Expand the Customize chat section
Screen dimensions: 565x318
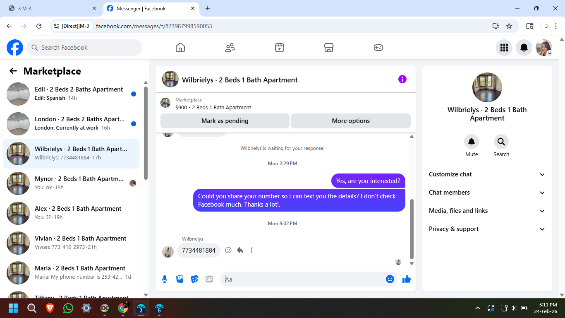pyautogui.click(x=487, y=174)
